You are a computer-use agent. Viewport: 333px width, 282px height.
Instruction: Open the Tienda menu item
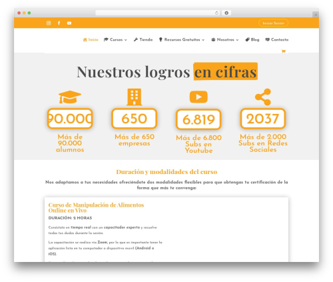click(143, 40)
